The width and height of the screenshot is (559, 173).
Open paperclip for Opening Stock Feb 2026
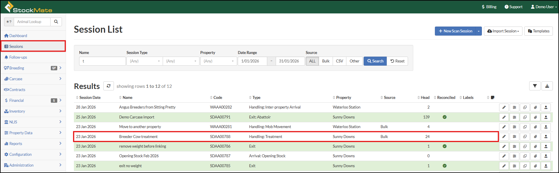coord(535,156)
